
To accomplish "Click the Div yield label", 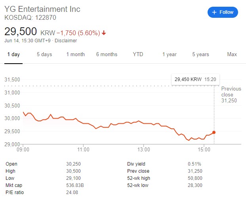I will point(136,164).
